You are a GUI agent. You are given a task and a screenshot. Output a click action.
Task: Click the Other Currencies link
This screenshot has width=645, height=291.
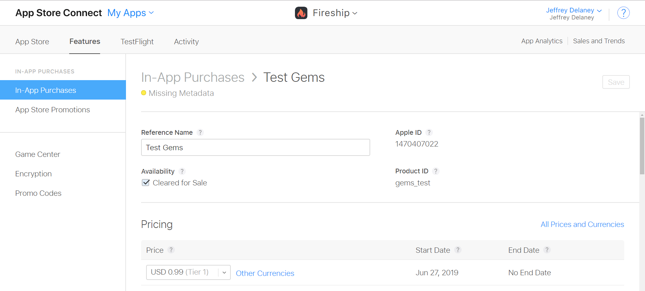coord(265,273)
